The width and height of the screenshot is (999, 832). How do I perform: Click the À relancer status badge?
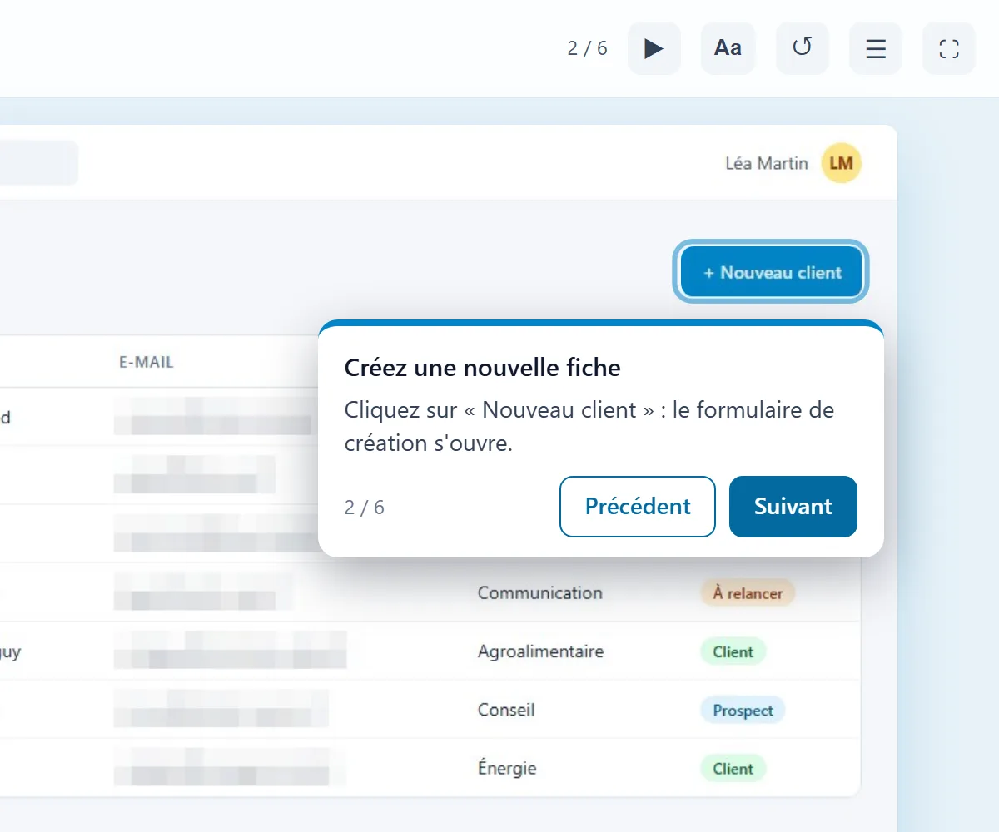(748, 593)
